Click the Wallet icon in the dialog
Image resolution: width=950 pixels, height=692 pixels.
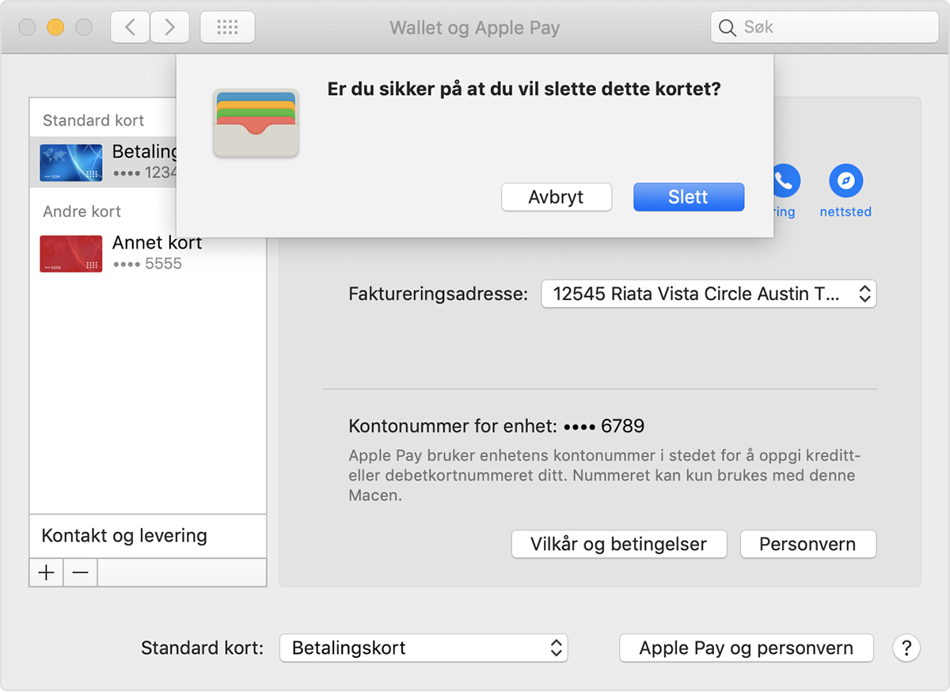point(256,123)
